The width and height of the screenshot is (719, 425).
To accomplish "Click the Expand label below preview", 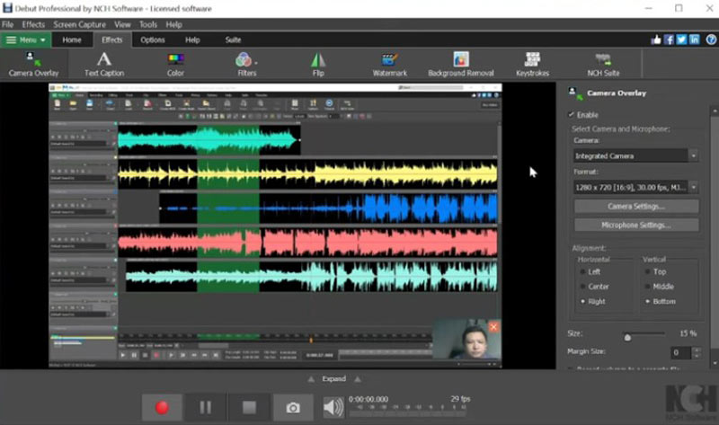I will (333, 378).
